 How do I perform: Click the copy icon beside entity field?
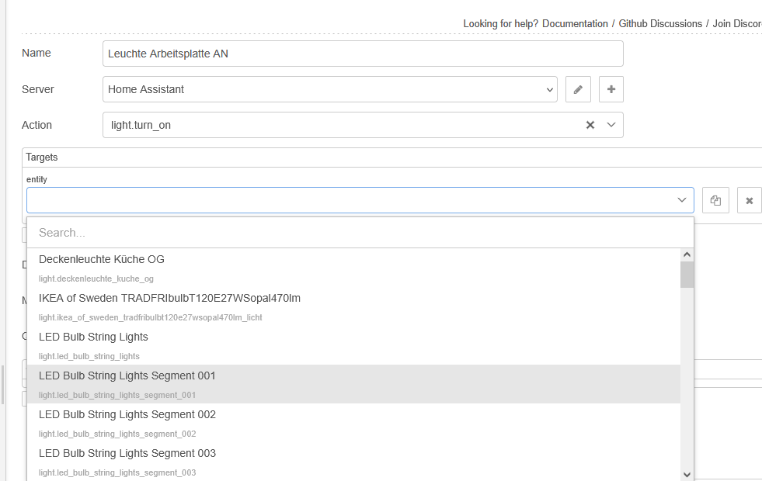(x=715, y=200)
